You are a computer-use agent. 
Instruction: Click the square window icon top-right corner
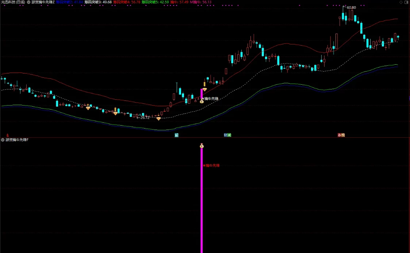point(406,2)
